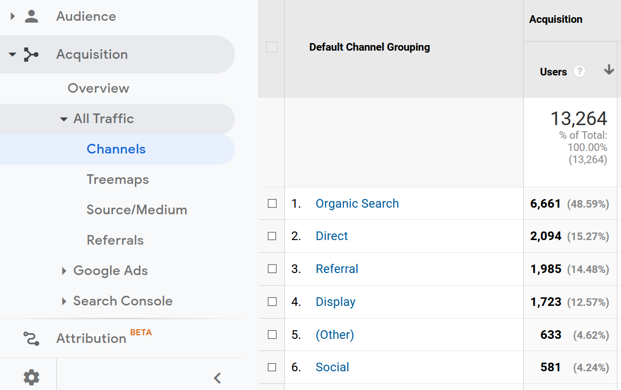Screen dimensions: 621x390
Task: Open the Treemaps report
Action: point(118,179)
